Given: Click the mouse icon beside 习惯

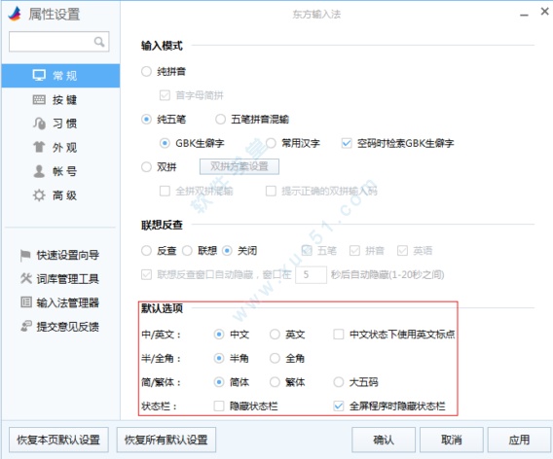Looking at the screenshot, I should click(39, 124).
